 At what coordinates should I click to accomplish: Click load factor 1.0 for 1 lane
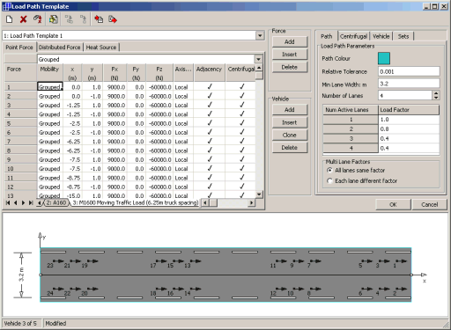click(x=409, y=120)
